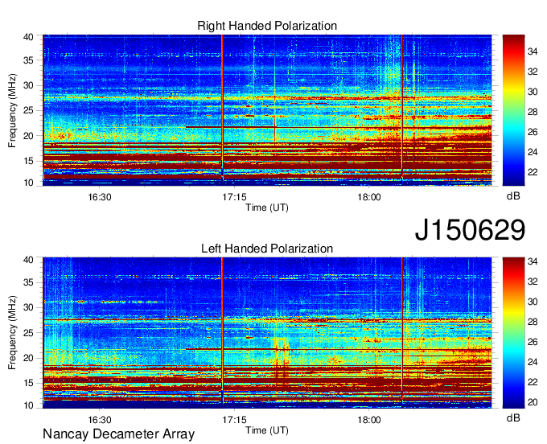The height and width of the screenshot is (444, 547).
Task: Click the 32 value on Left Handed colorbar
Action: coord(533,282)
